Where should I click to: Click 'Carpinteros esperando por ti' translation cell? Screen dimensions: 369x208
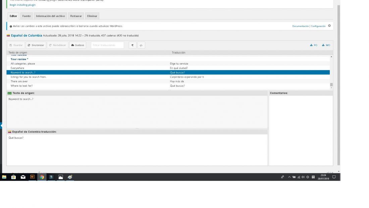[187, 77]
